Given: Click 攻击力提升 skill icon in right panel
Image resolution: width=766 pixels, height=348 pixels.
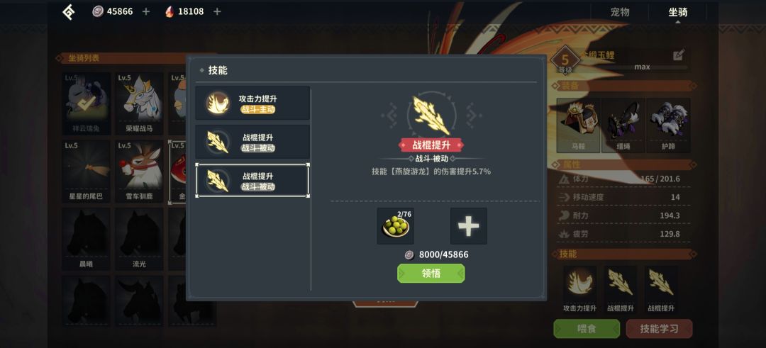Looking at the screenshot, I should pyautogui.click(x=579, y=283).
